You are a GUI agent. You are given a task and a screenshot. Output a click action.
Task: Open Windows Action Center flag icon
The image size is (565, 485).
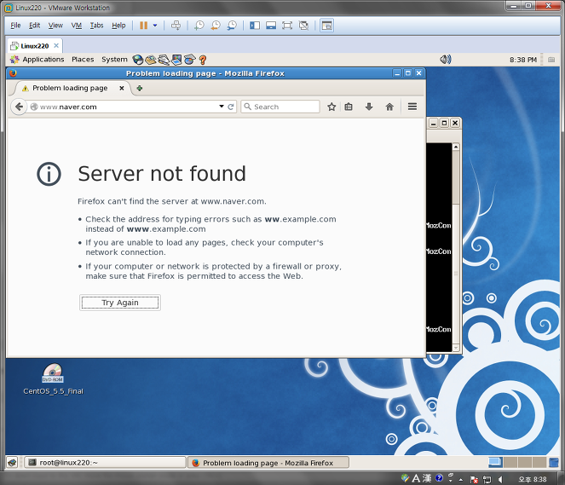tap(474, 479)
